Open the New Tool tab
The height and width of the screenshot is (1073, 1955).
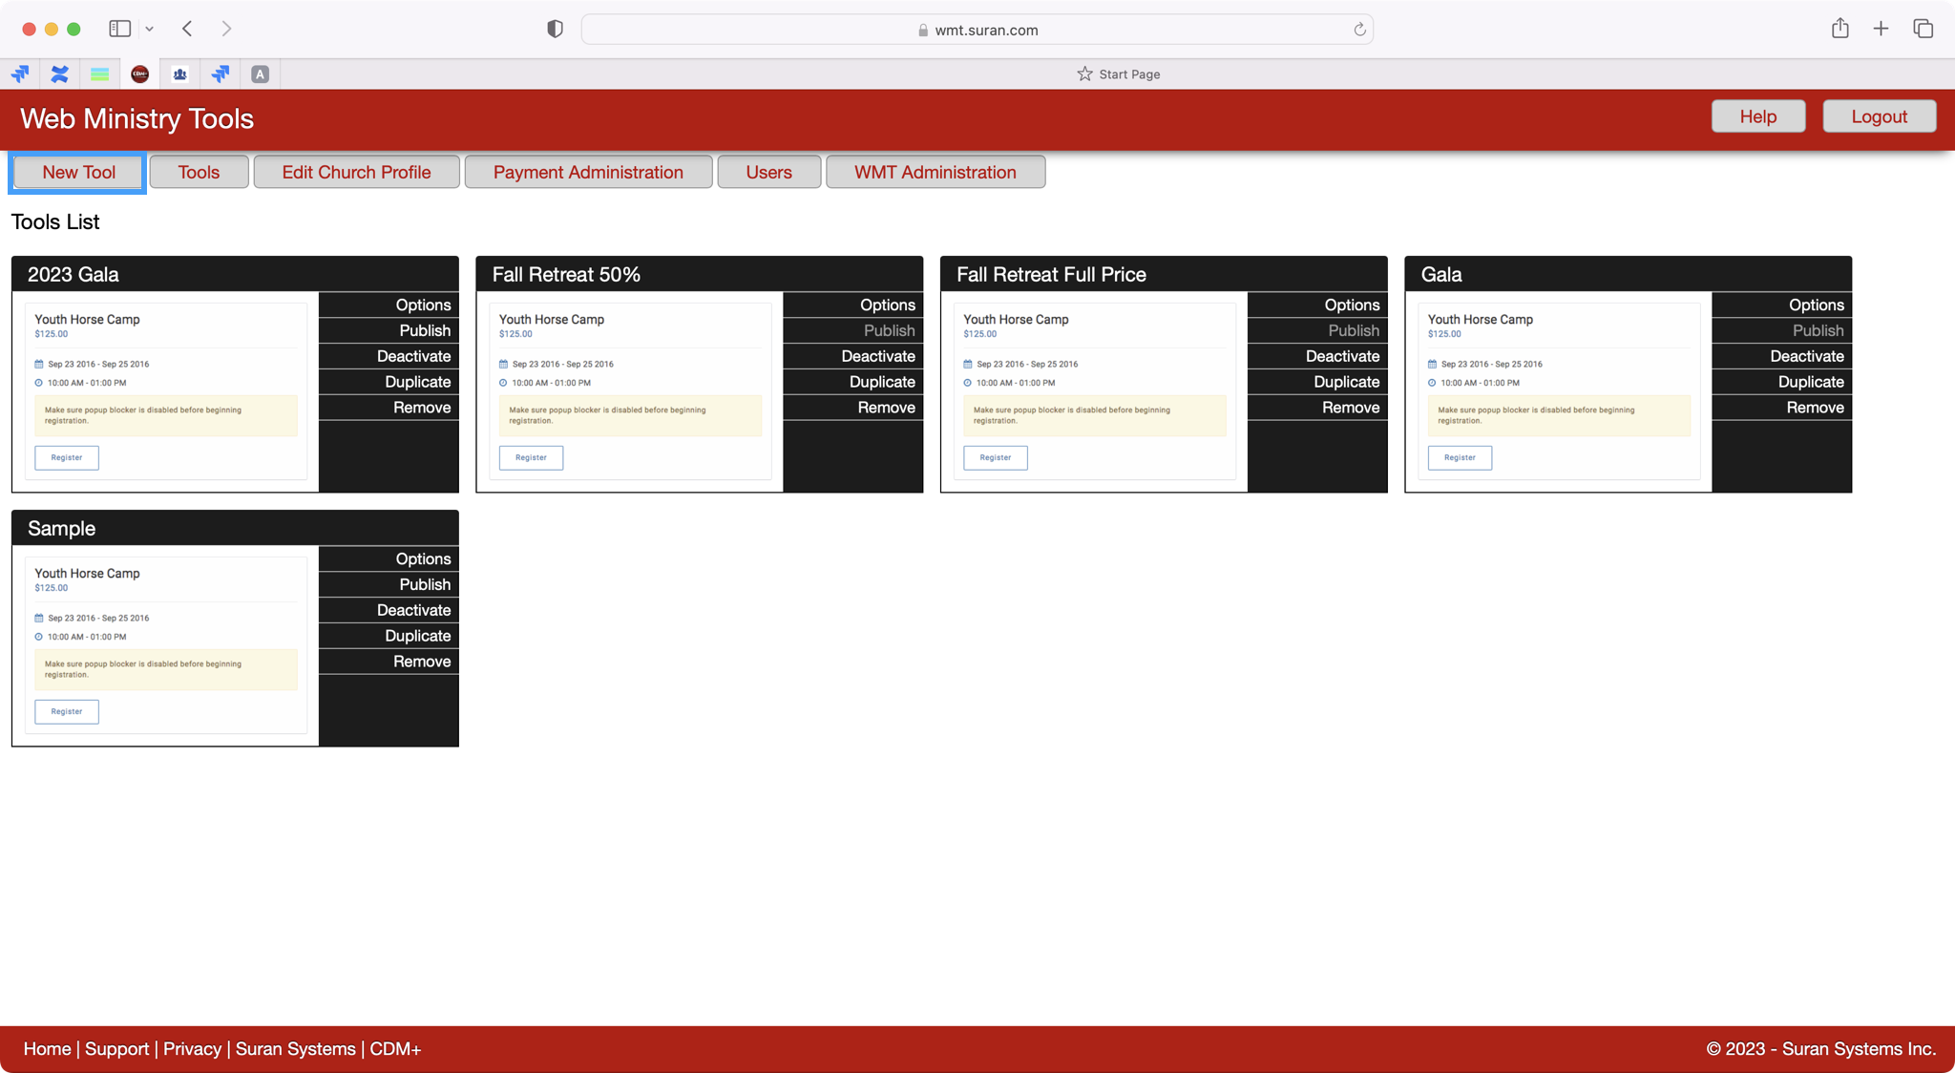[x=78, y=172]
